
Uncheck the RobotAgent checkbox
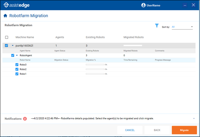click(12, 56)
